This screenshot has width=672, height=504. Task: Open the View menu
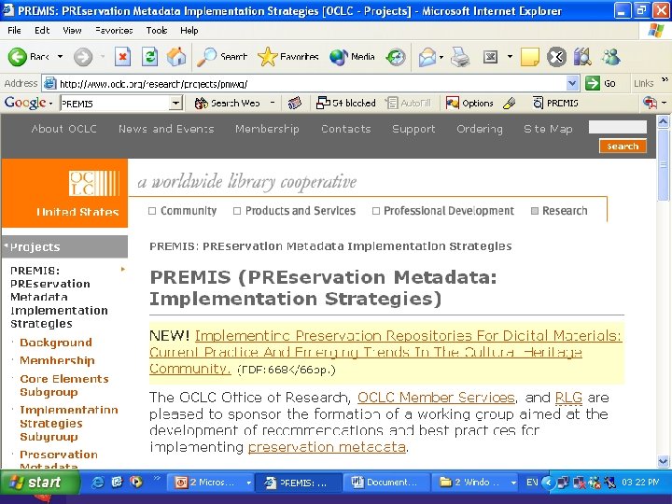pyautogui.click(x=72, y=31)
